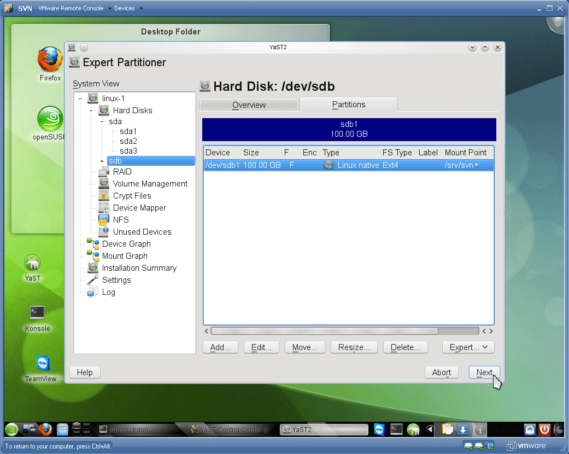Click the info notification tray icon
This screenshot has width=569, height=454.
[480, 430]
